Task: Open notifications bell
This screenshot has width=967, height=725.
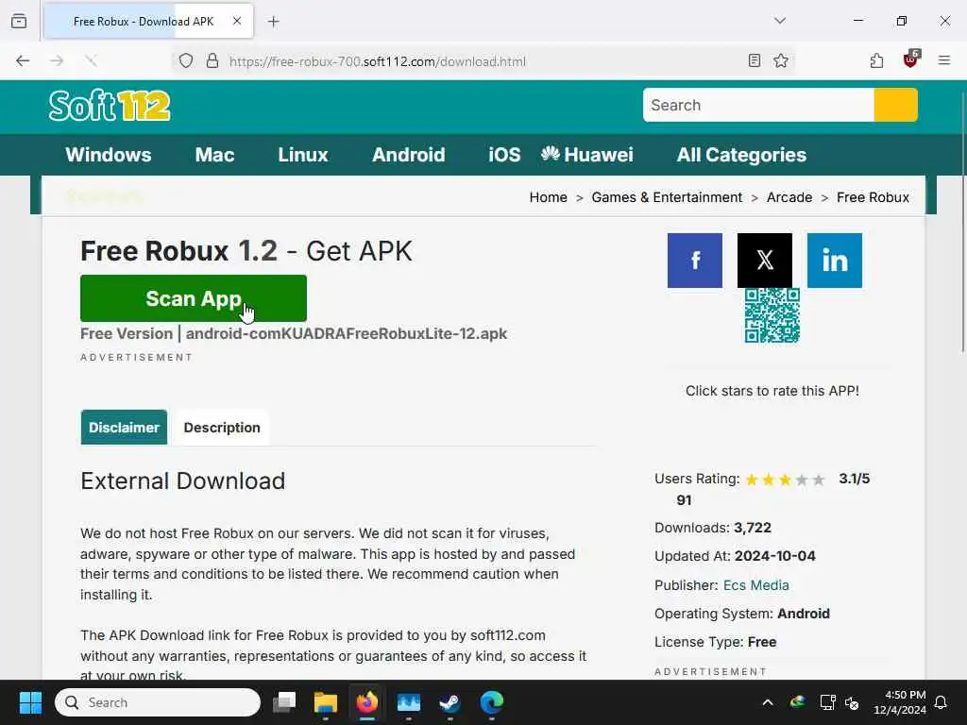Action: click(x=941, y=702)
